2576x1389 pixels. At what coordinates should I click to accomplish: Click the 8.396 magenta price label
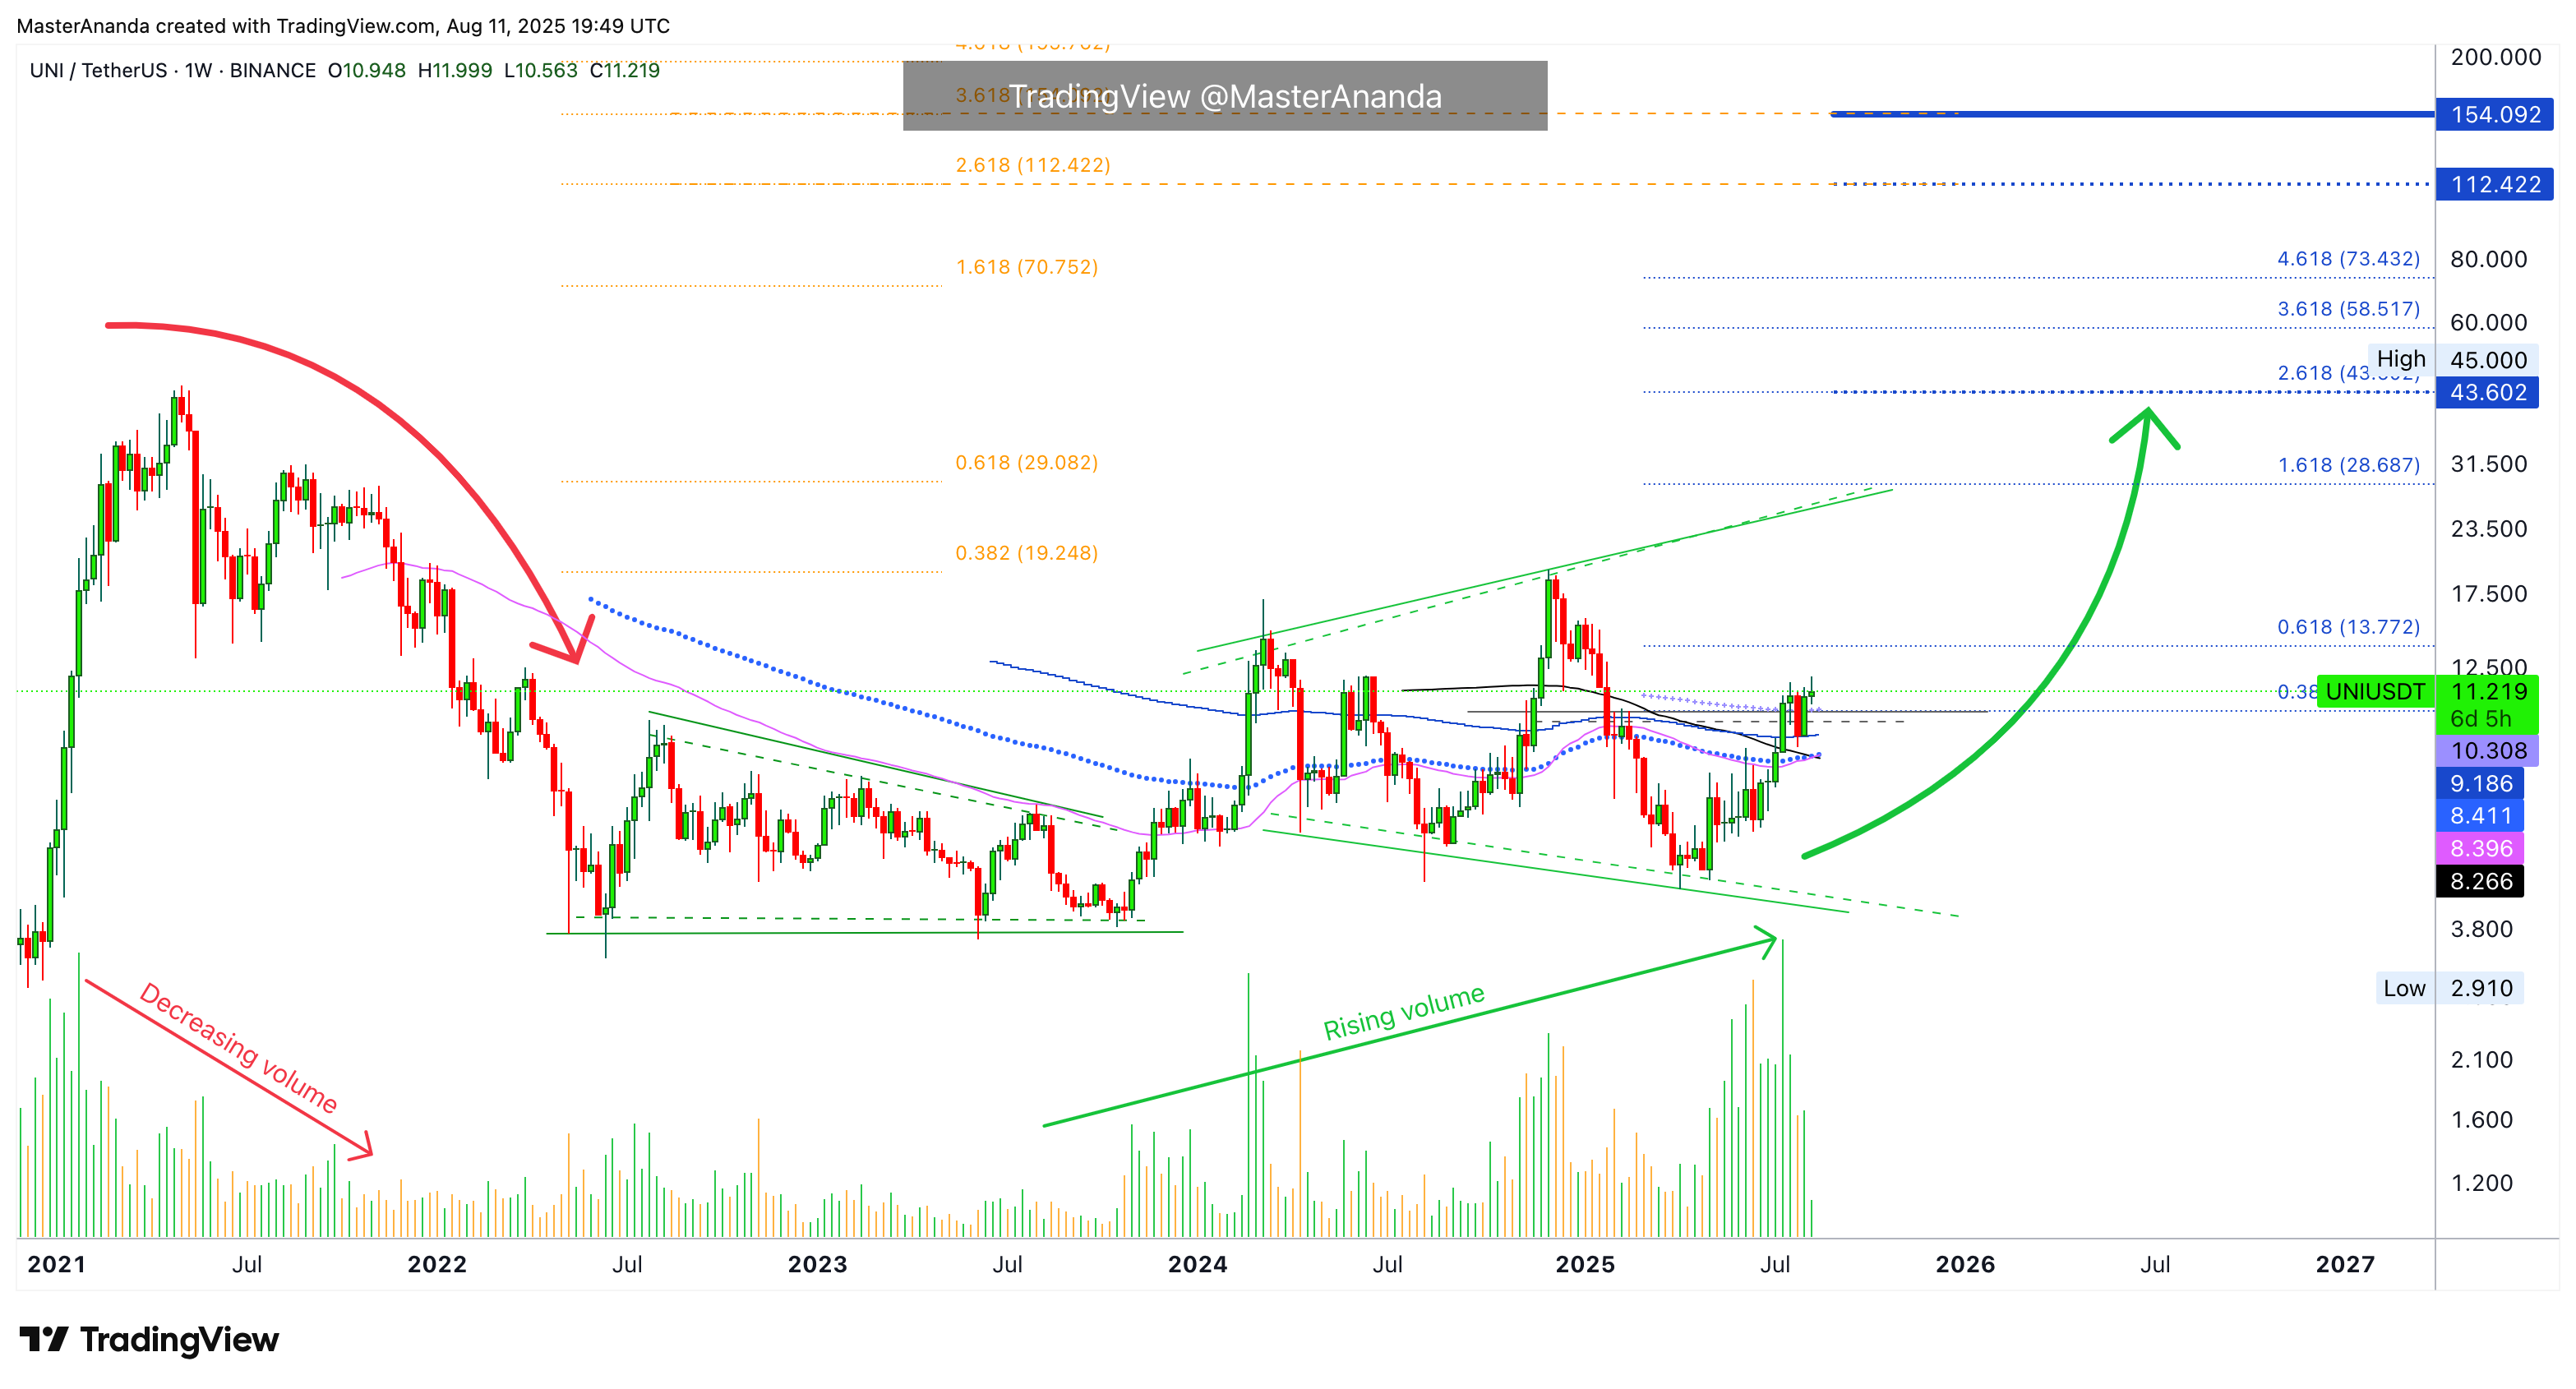(2480, 849)
